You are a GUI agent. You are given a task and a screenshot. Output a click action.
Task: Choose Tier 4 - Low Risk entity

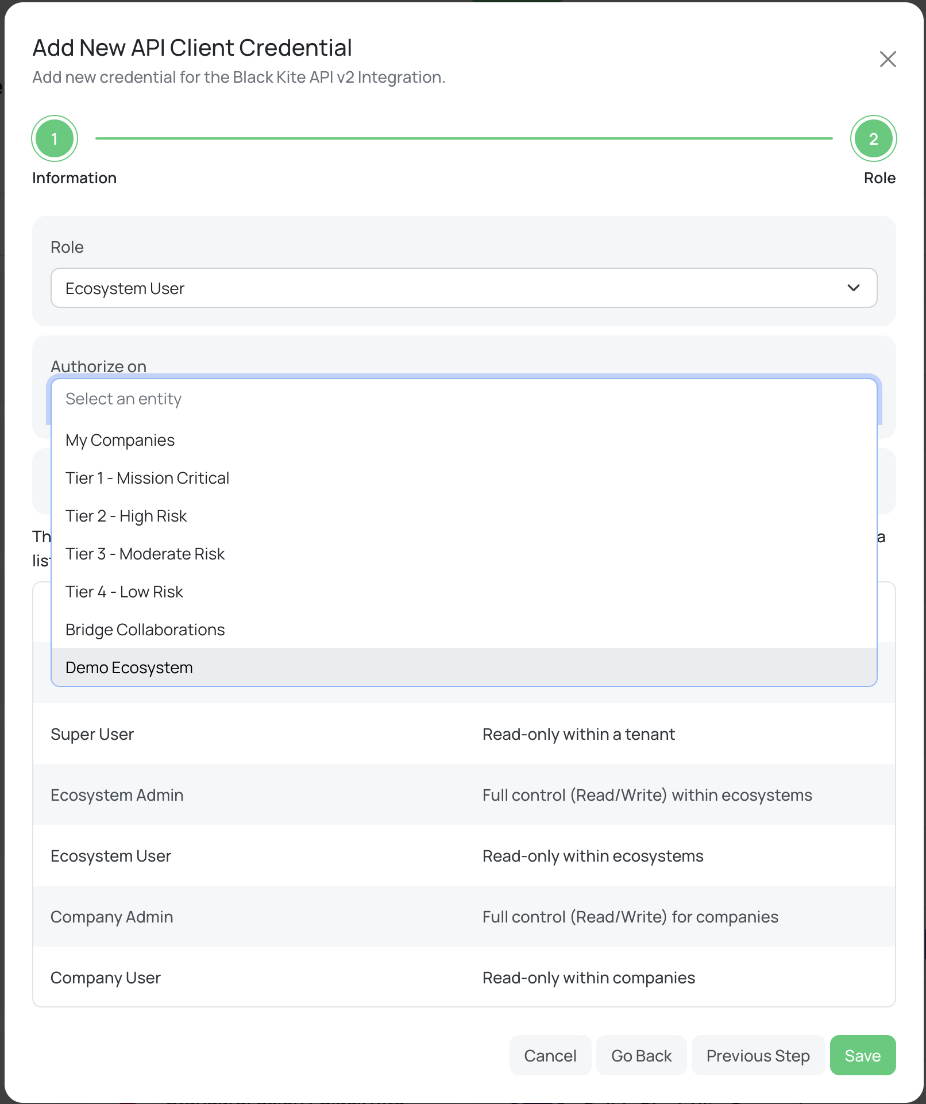[x=124, y=592]
